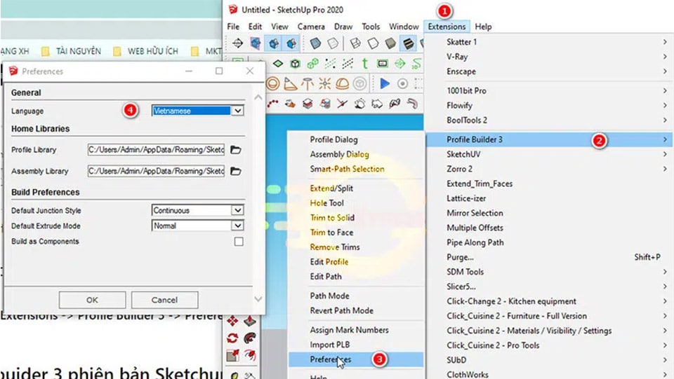Add a V-Ray Spot Light
The image size is (674, 379).
click(290, 83)
